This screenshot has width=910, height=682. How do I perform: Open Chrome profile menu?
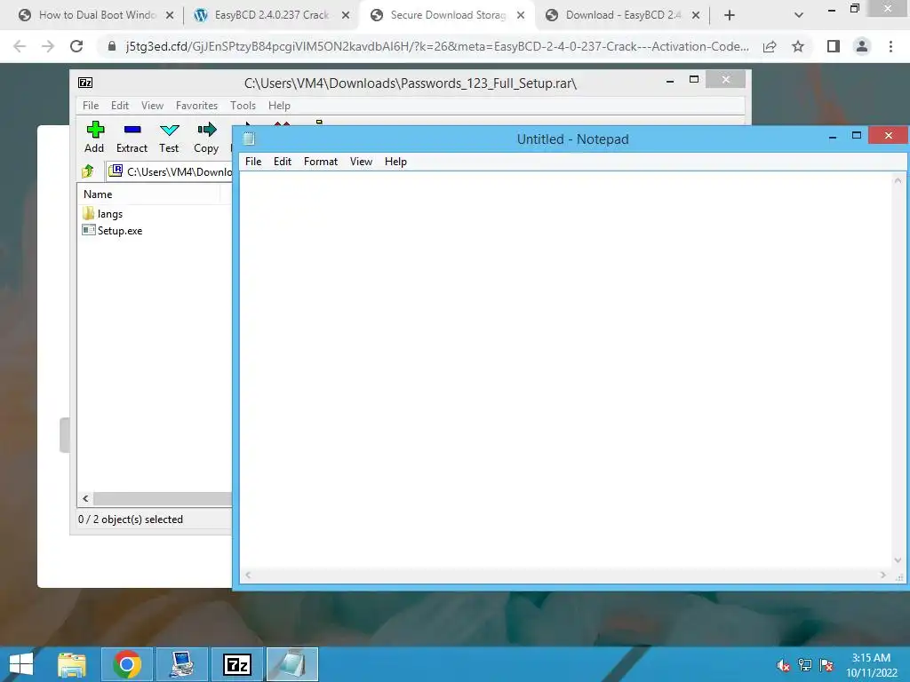[862, 46]
